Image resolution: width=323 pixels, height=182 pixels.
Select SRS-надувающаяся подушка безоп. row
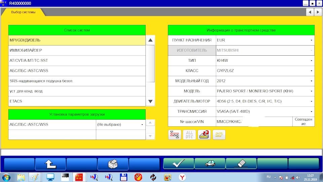point(77,81)
